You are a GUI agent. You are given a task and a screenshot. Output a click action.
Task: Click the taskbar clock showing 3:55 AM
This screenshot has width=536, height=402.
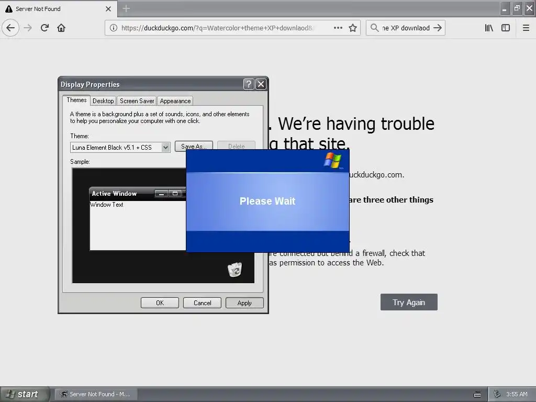point(517,394)
